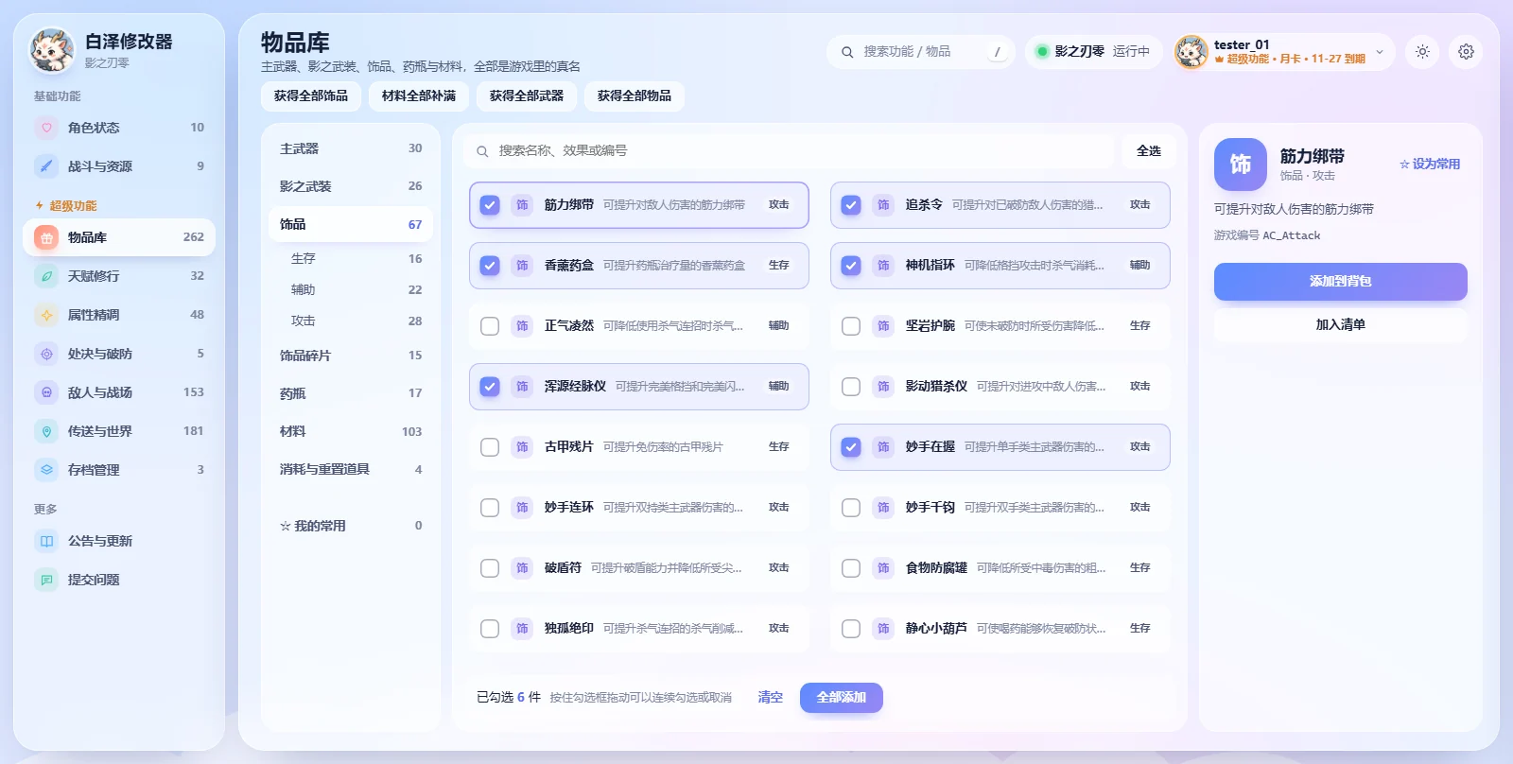Viewport: 1513px width, 764px height.
Task: Go to 角色状态 menu
Action: pos(119,128)
